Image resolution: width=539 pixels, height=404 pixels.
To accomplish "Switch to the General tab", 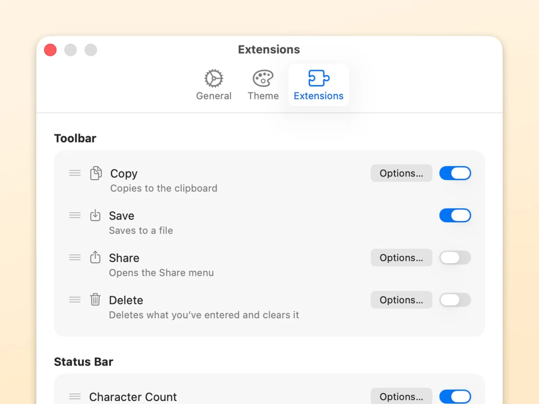I will click(x=214, y=85).
